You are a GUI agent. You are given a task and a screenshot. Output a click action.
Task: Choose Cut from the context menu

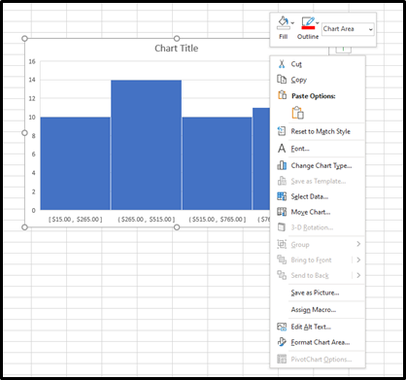pos(296,64)
